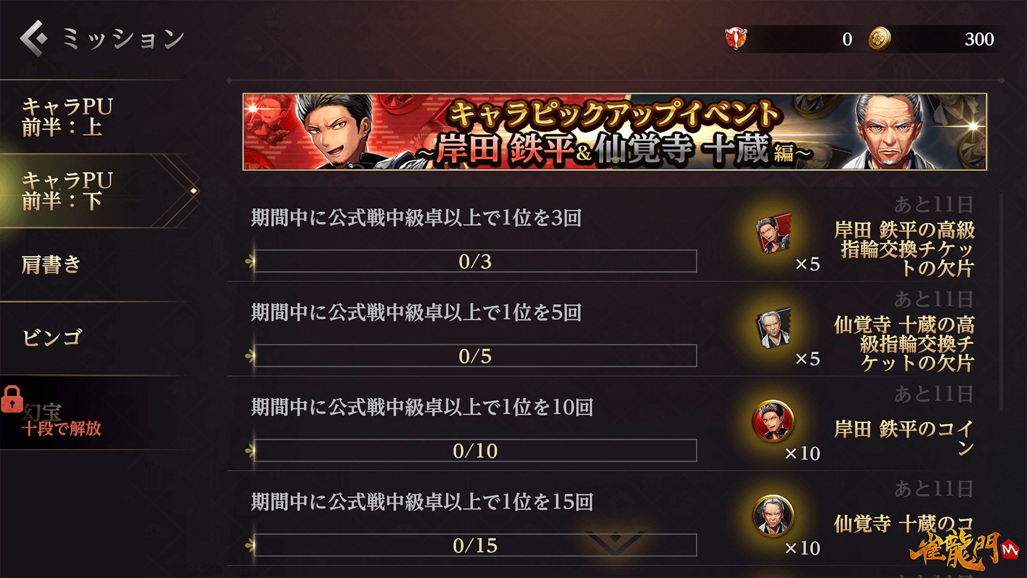The height and width of the screenshot is (578, 1027).
Task: Expand more missions with the down chevron
Action: tap(615, 542)
